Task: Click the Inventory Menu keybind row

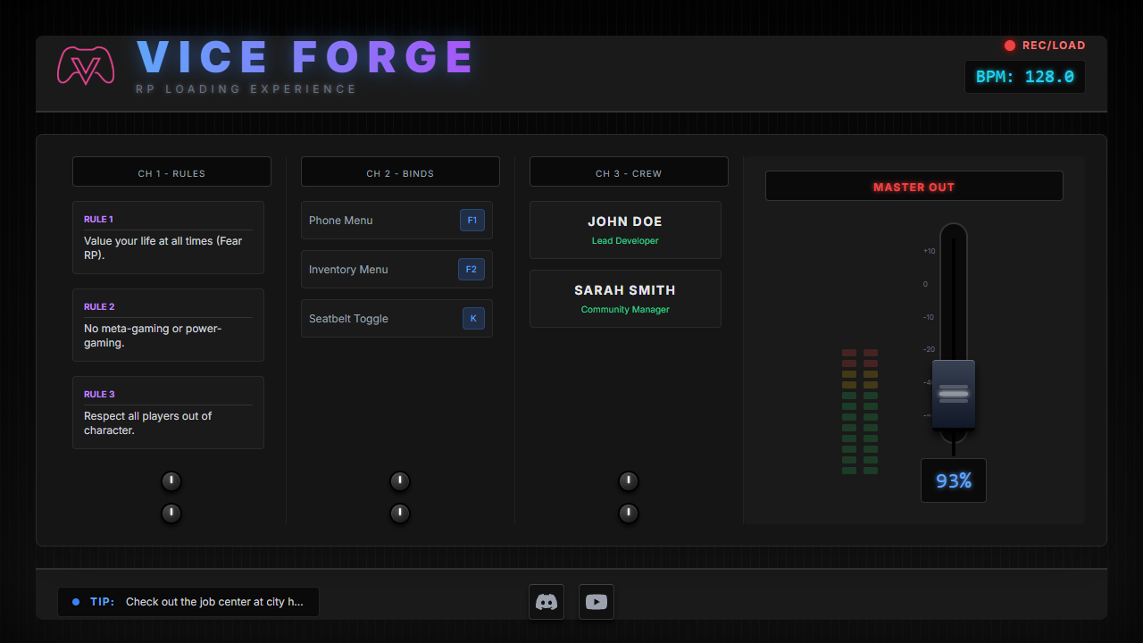Action: (396, 270)
